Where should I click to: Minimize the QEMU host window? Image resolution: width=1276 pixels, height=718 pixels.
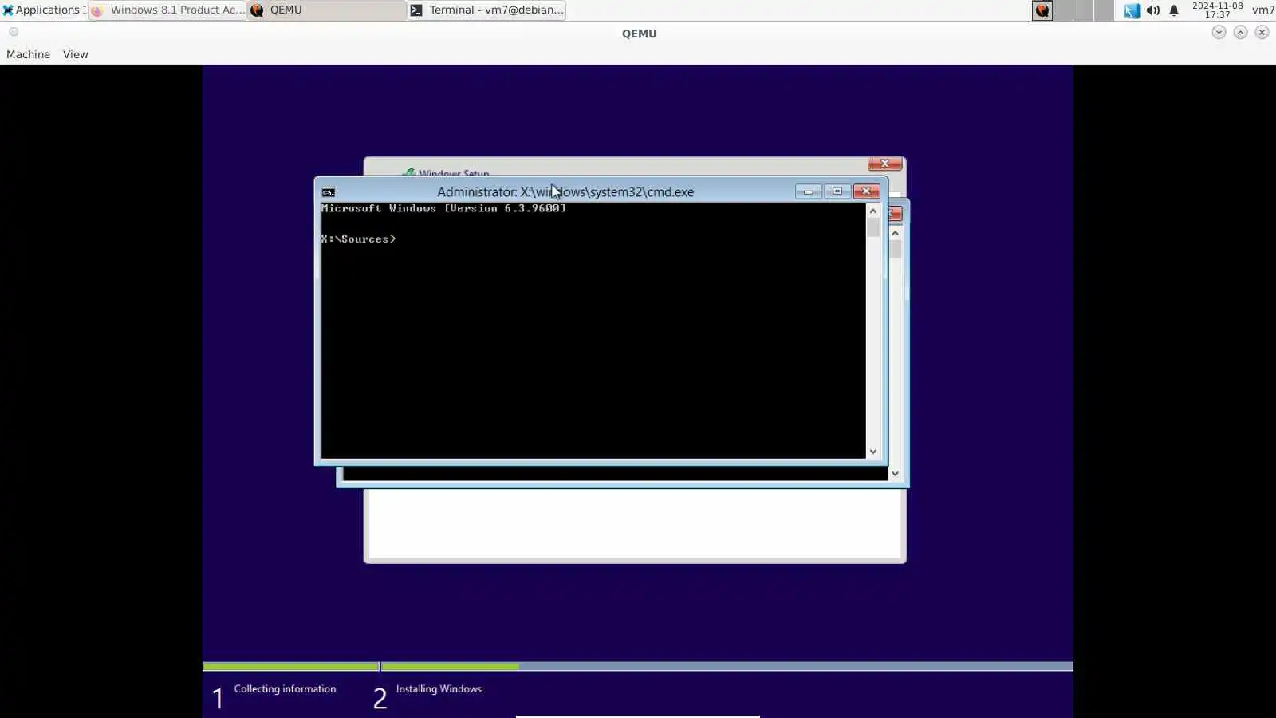(x=1219, y=32)
